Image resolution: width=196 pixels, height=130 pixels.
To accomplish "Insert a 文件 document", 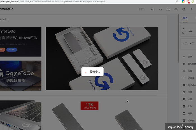I will [x=187, y=107].
